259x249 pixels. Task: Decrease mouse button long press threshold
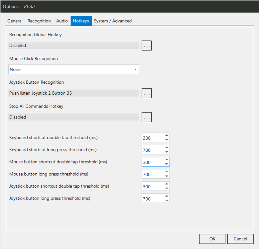(x=167, y=176)
